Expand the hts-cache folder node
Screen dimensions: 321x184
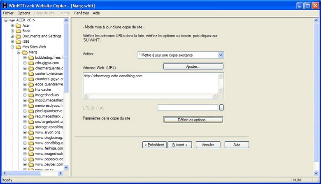pyautogui.click(x=25, y=90)
